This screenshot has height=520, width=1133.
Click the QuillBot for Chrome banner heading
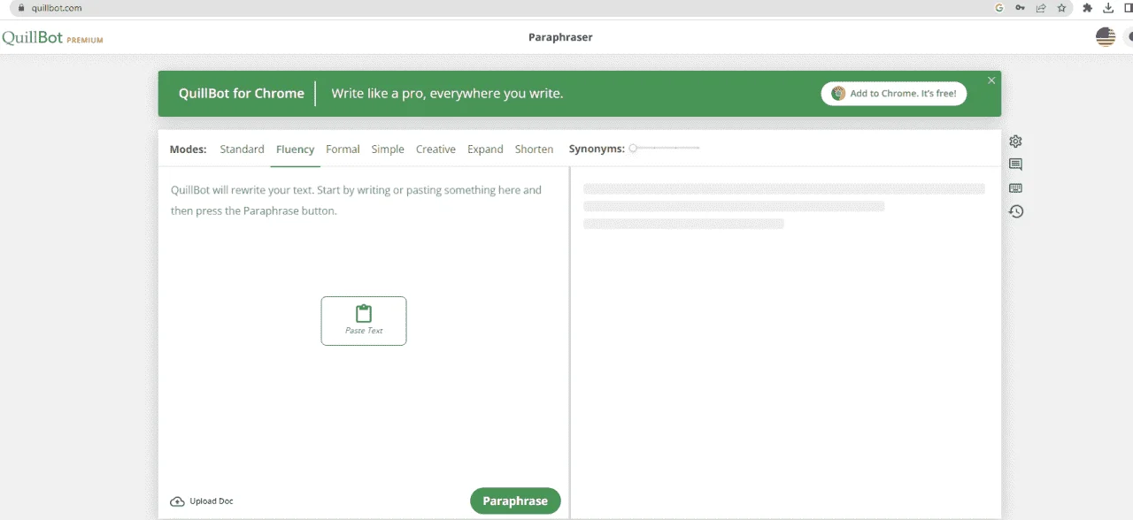[x=242, y=93]
